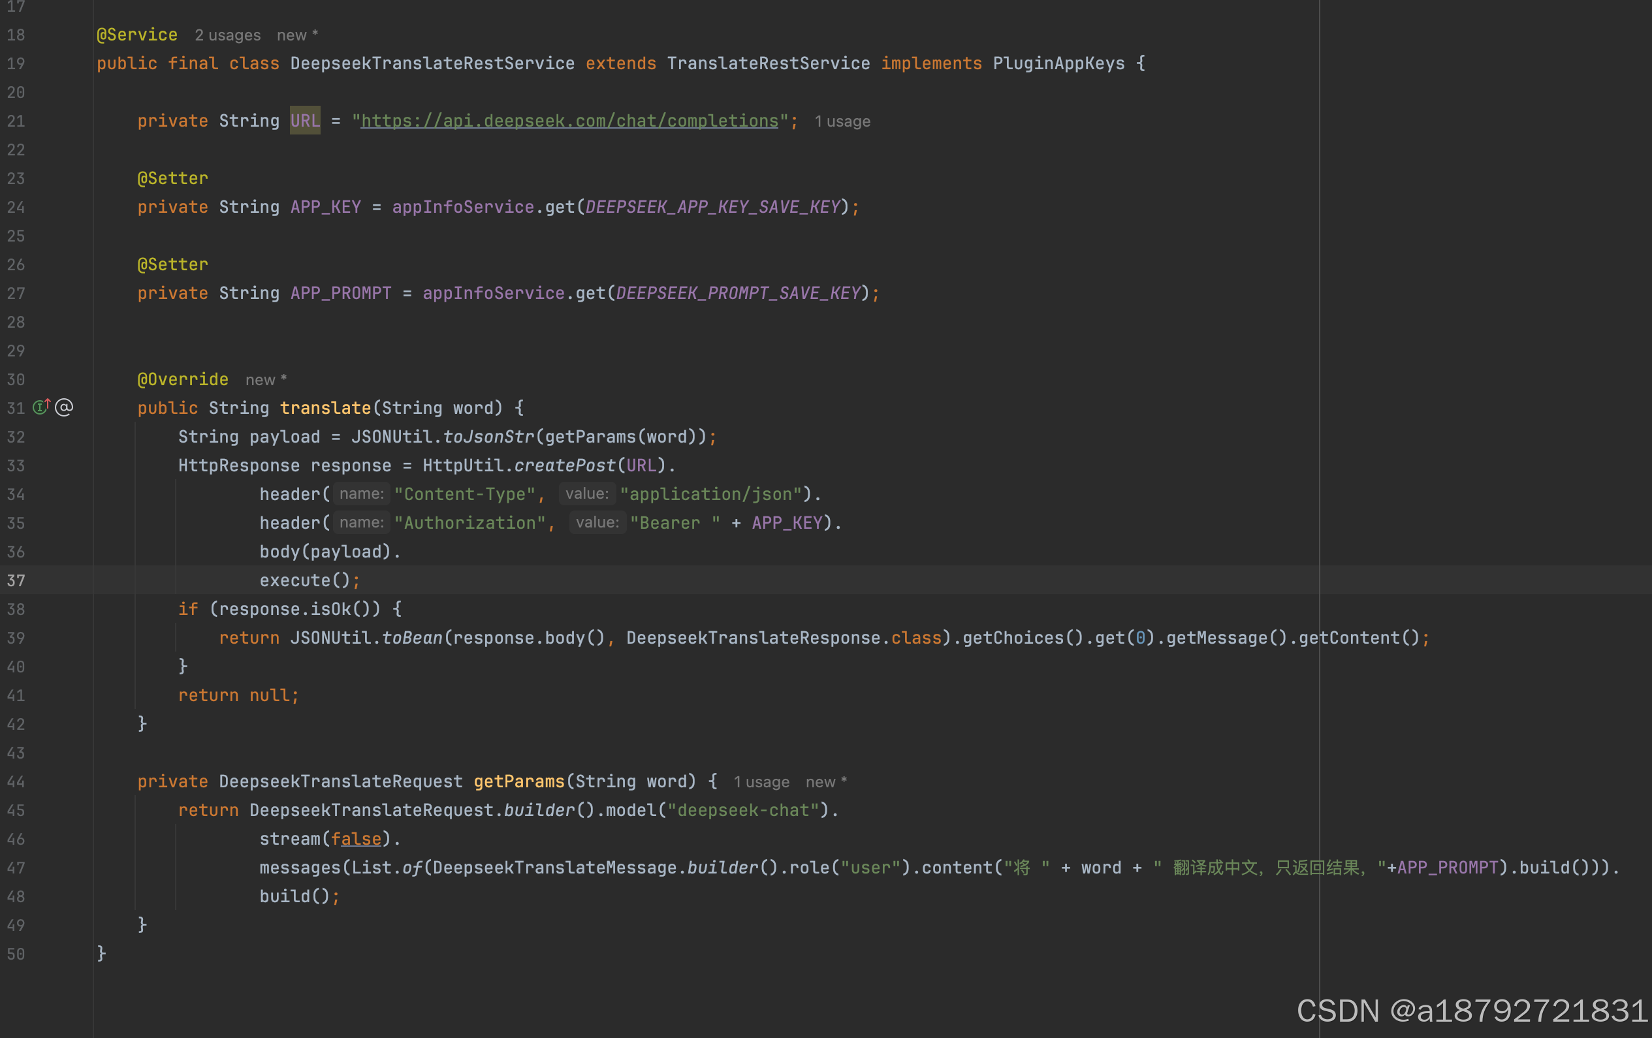The height and width of the screenshot is (1038, 1652).
Task: Click DEEPSEEK_PROMPT_SAVE_KEY constant
Action: click(739, 294)
